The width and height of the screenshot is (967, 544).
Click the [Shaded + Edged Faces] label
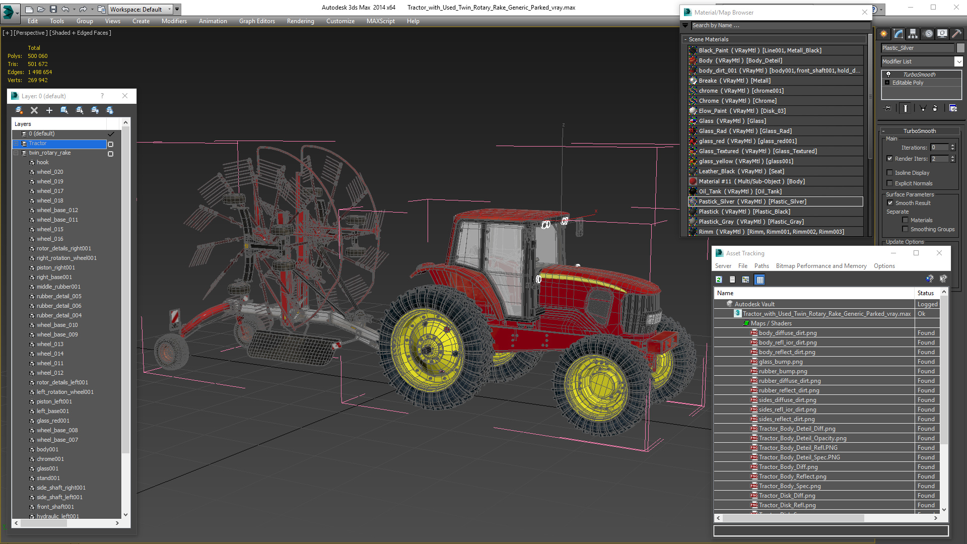tap(81, 33)
